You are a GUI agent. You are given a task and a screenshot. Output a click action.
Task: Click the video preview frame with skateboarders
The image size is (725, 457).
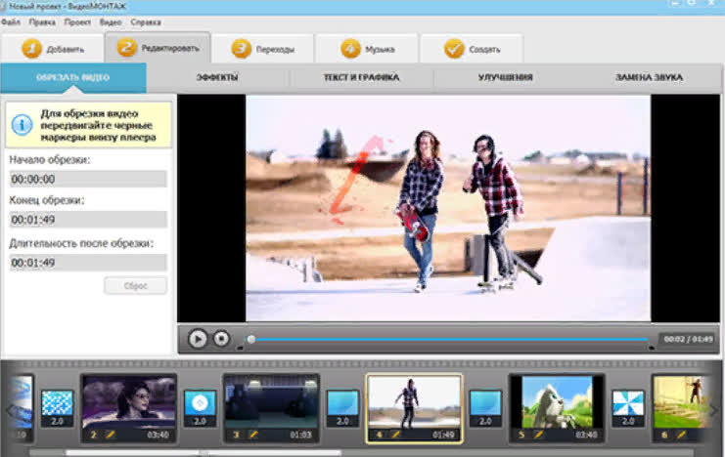[x=448, y=208]
